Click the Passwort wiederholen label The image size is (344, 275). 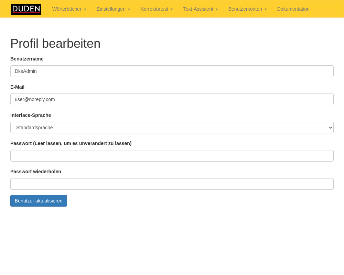pos(36,172)
